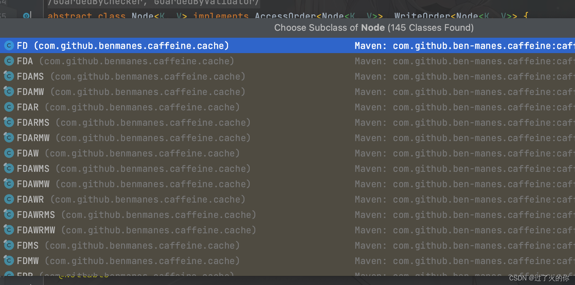Click the class icon beside FDAR
This screenshot has height=285, width=575.
click(9, 107)
